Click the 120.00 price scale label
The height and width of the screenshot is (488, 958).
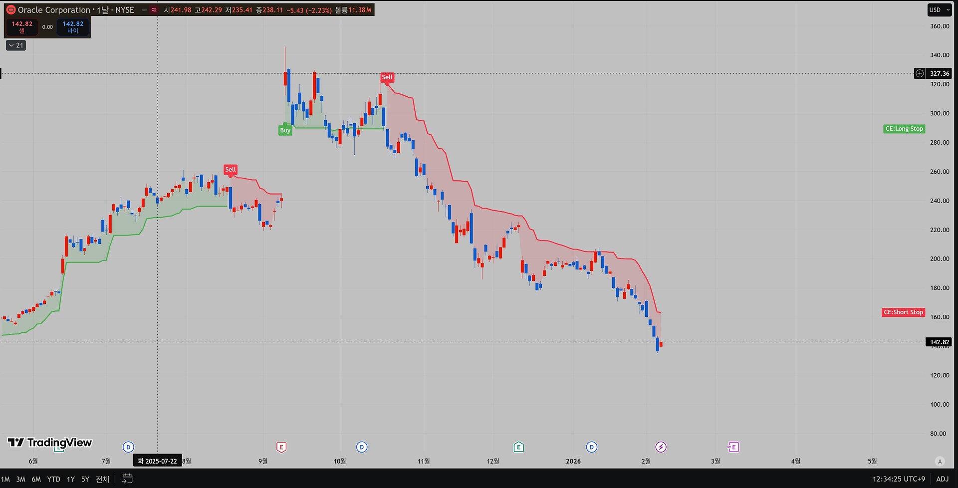(x=940, y=375)
